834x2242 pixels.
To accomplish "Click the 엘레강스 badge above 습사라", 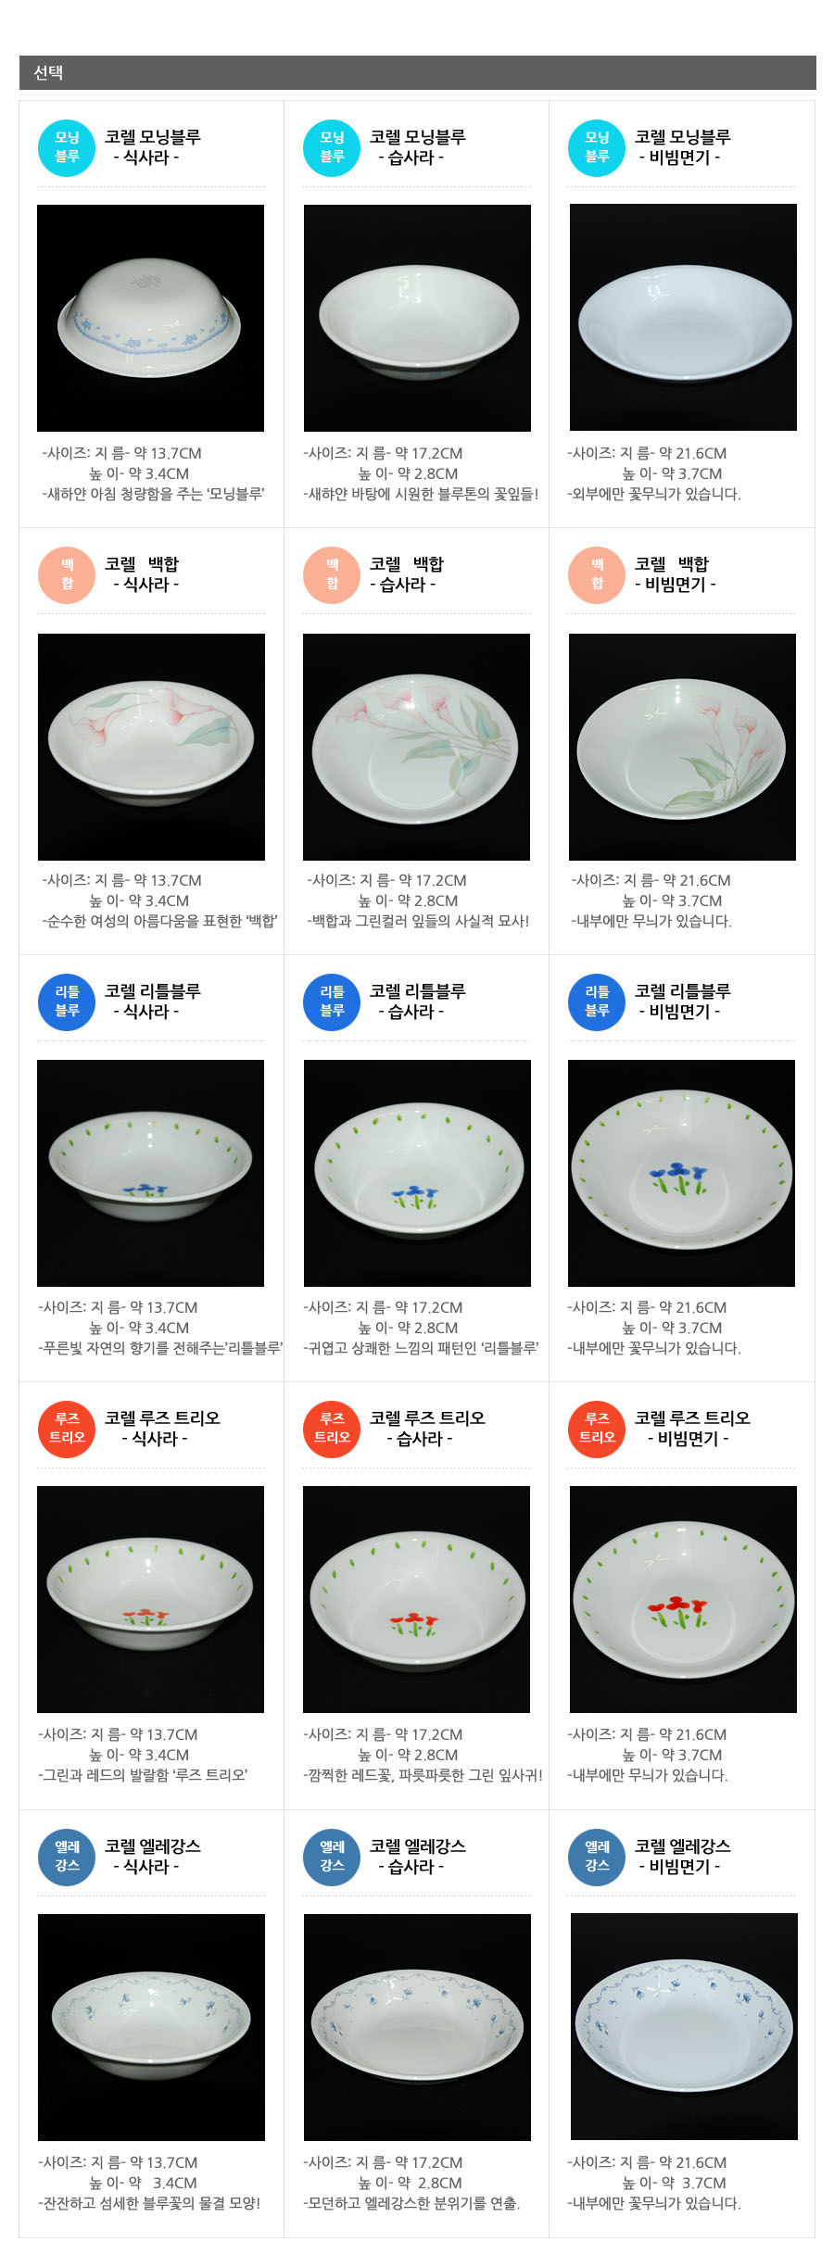I will (332, 1857).
